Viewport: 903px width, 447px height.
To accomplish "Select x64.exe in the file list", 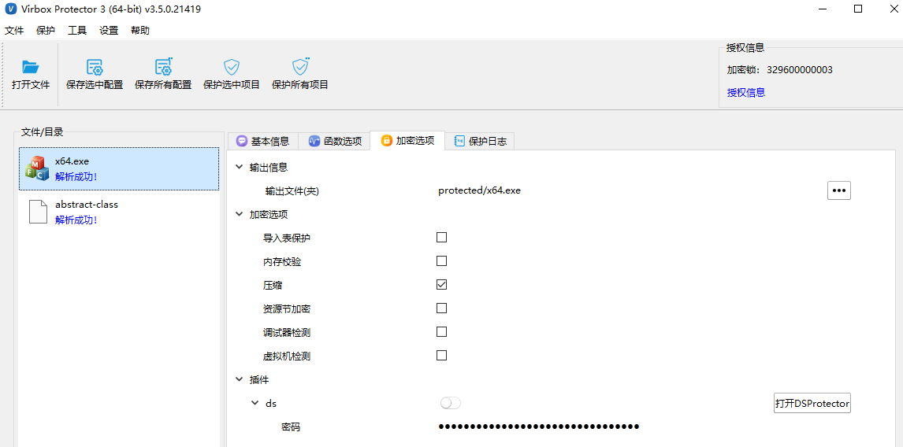I will coord(119,168).
